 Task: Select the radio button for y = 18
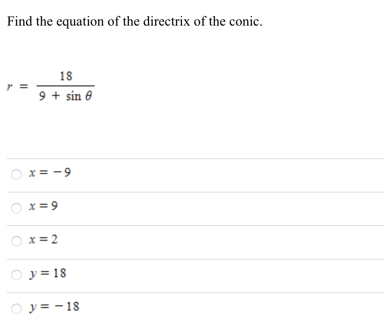pos(16,274)
